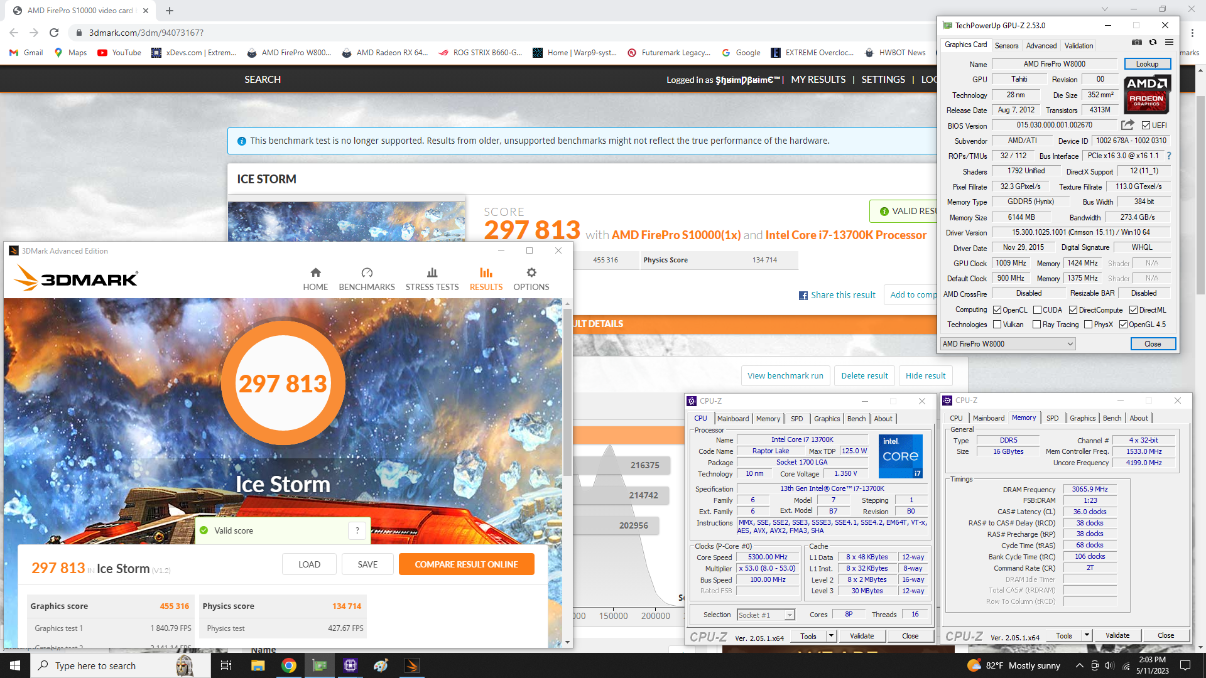The image size is (1206, 678).
Task: Click Chrome address bar URL
Action: 146,33
